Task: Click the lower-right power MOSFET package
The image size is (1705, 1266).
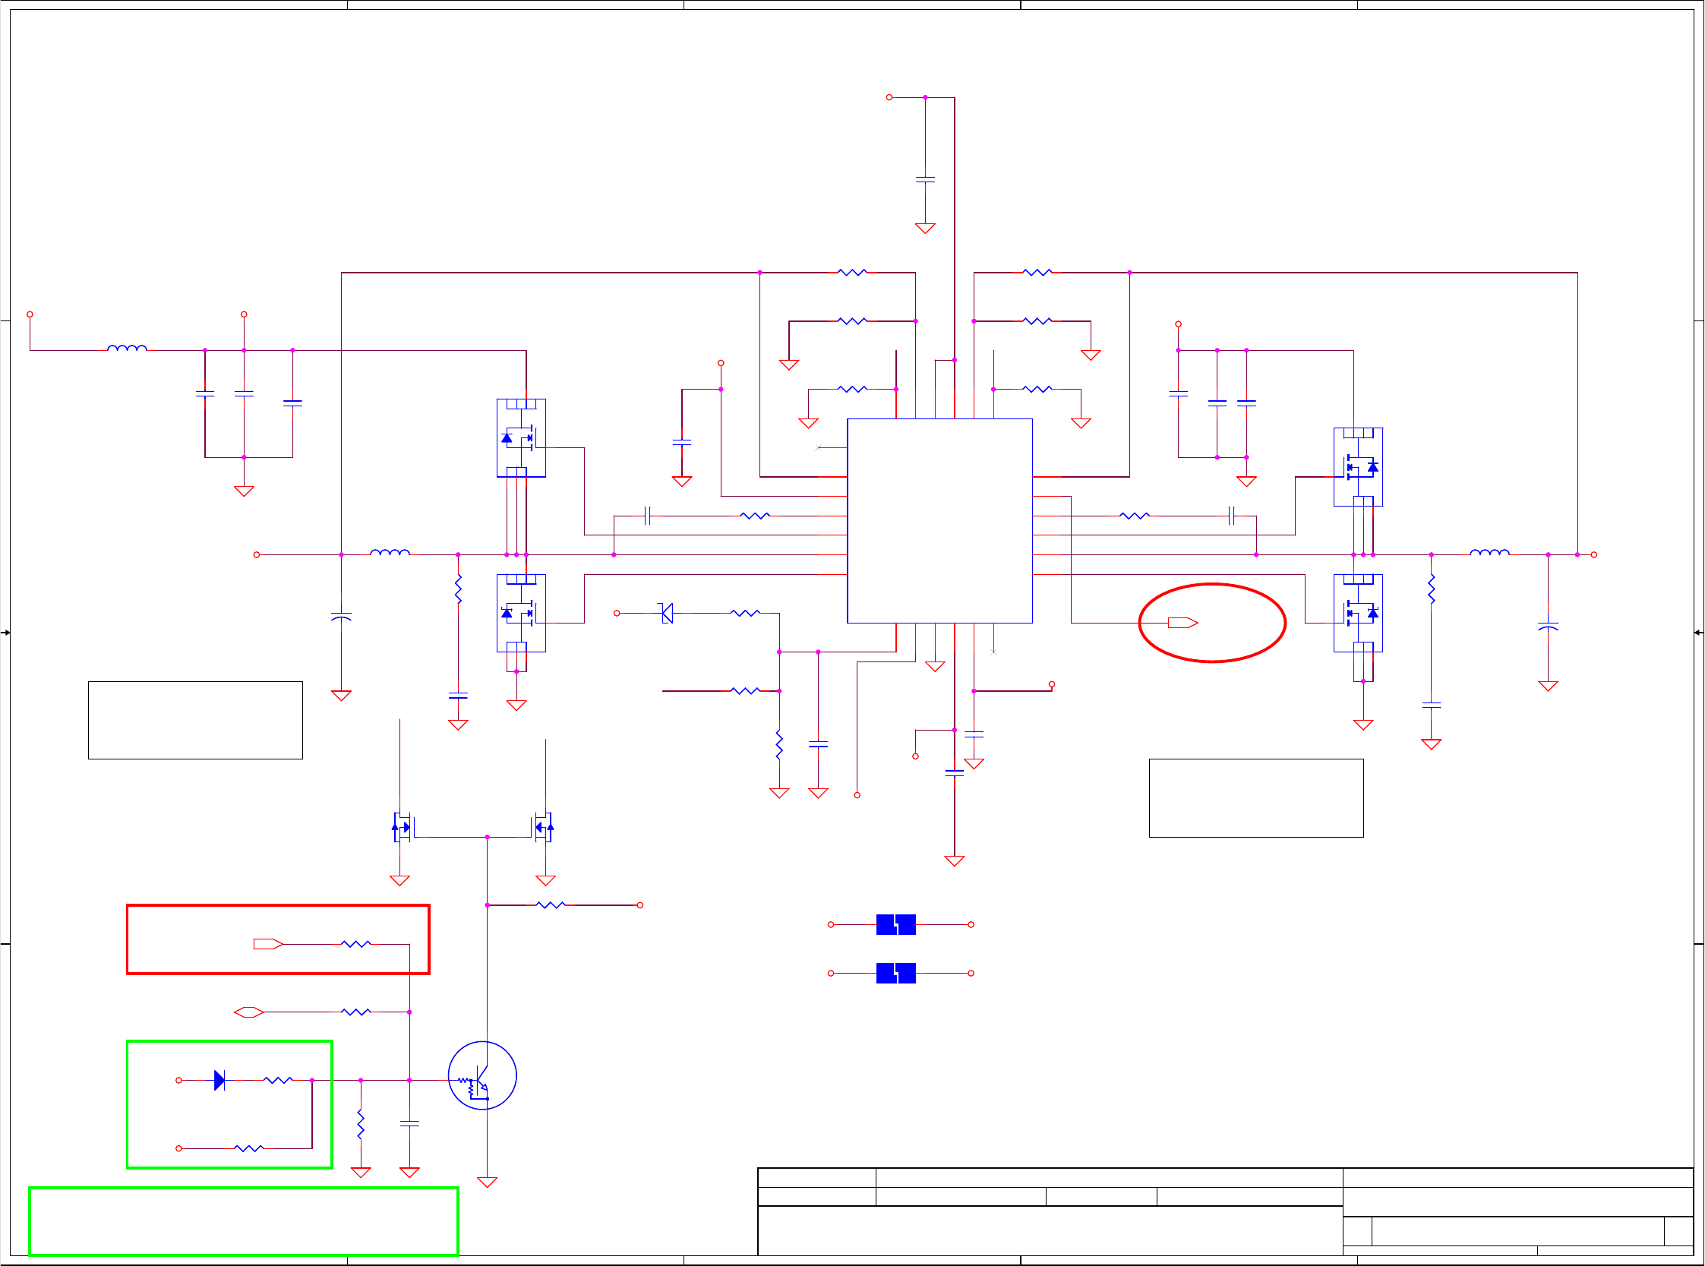Action: [1357, 612]
